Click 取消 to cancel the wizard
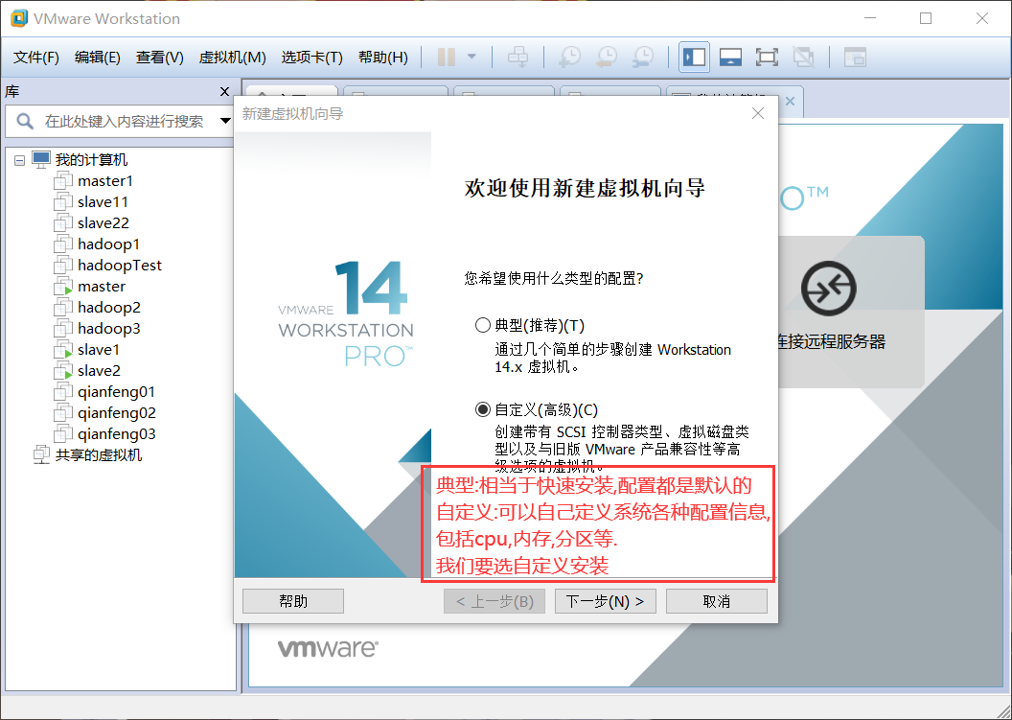Image resolution: width=1012 pixels, height=720 pixels. click(x=717, y=601)
